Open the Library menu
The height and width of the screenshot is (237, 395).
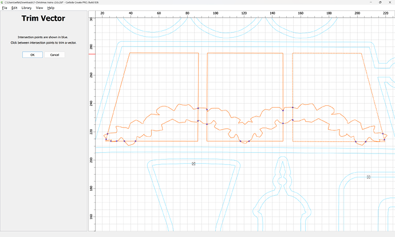coord(26,8)
